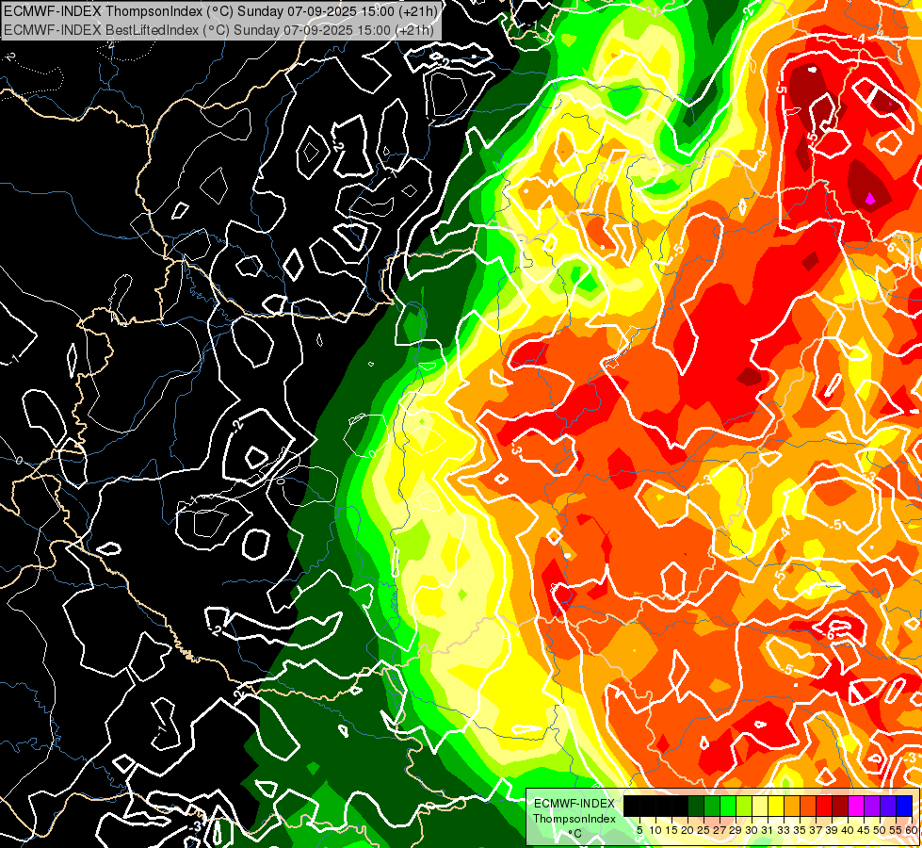Click the ThompsonIndex title line at top
Screen dimensions: 922x848
click(219, 10)
